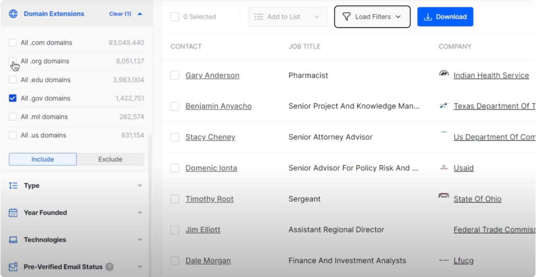Viewport: 536px width, 277px height.
Task: Click the Indian Health Service logo
Action: coord(444,74)
